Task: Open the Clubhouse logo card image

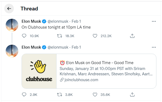Action: point(39,71)
